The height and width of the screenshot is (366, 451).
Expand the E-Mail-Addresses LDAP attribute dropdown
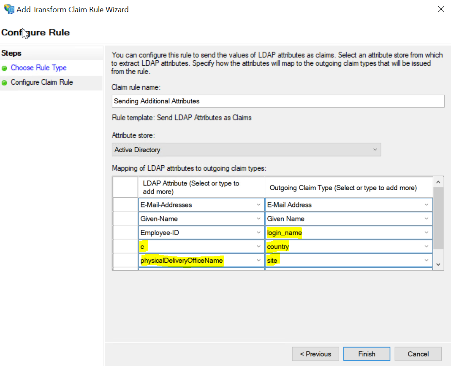pyautogui.click(x=258, y=205)
